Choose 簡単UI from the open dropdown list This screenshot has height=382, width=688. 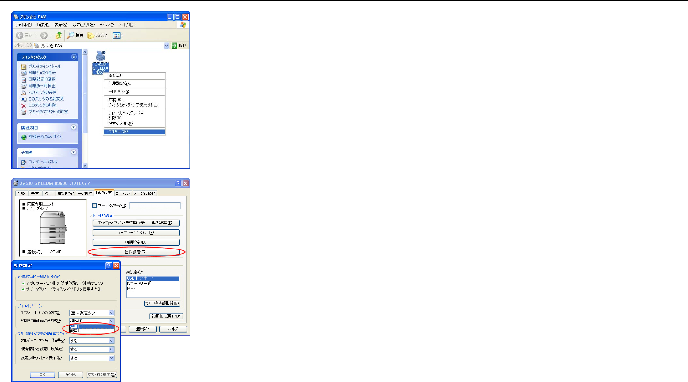tap(91, 330)
